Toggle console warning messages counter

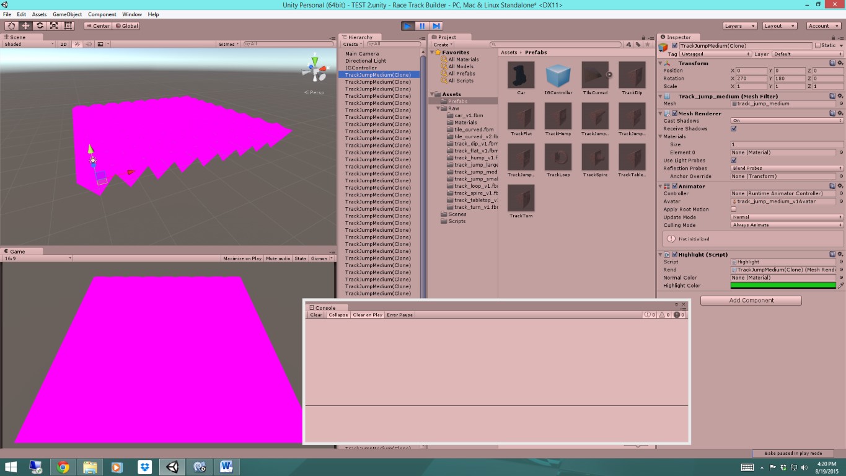664,315
